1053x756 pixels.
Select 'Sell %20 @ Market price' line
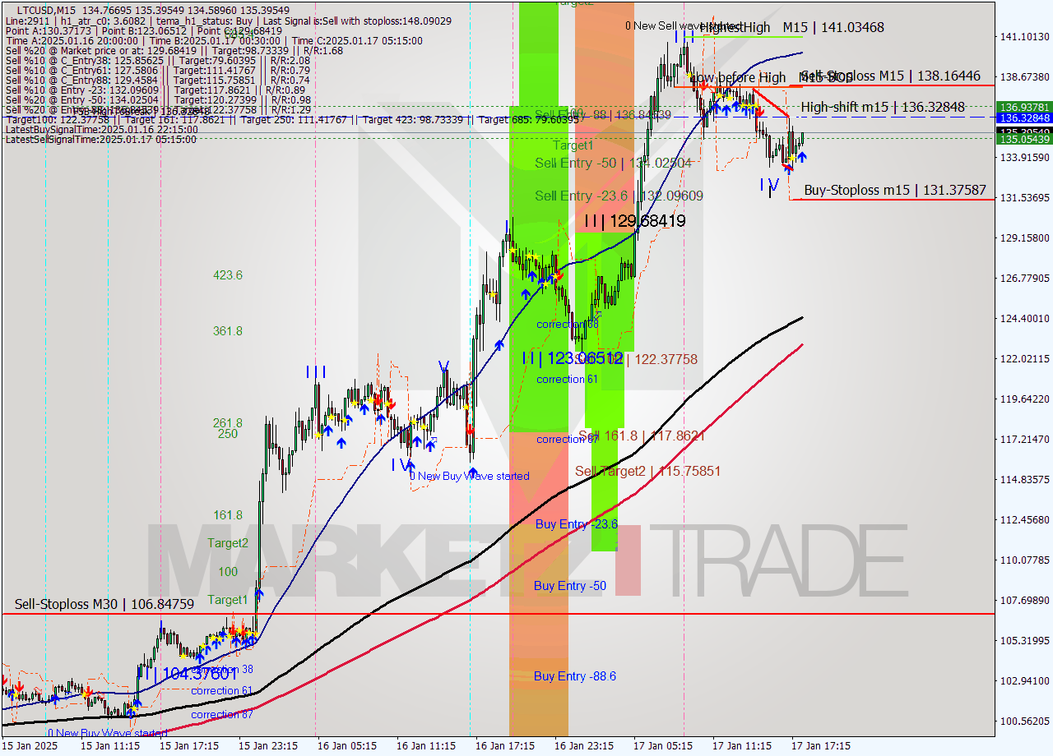[x=174, y=50]
